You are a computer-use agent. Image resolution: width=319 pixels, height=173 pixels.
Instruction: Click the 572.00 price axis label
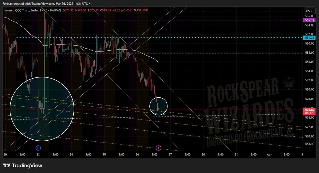[x=309, y=127]
